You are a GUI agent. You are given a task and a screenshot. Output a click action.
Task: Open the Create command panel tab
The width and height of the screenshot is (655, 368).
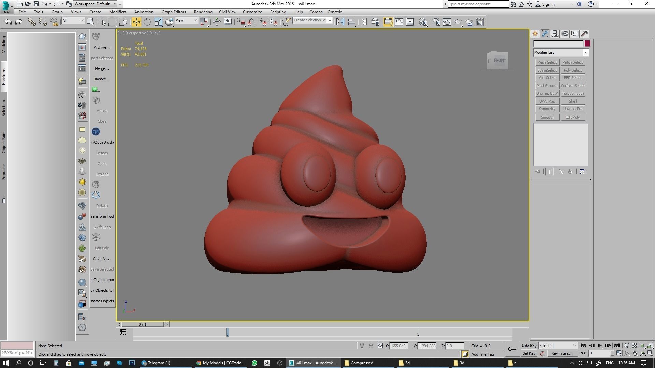(535, 34)
